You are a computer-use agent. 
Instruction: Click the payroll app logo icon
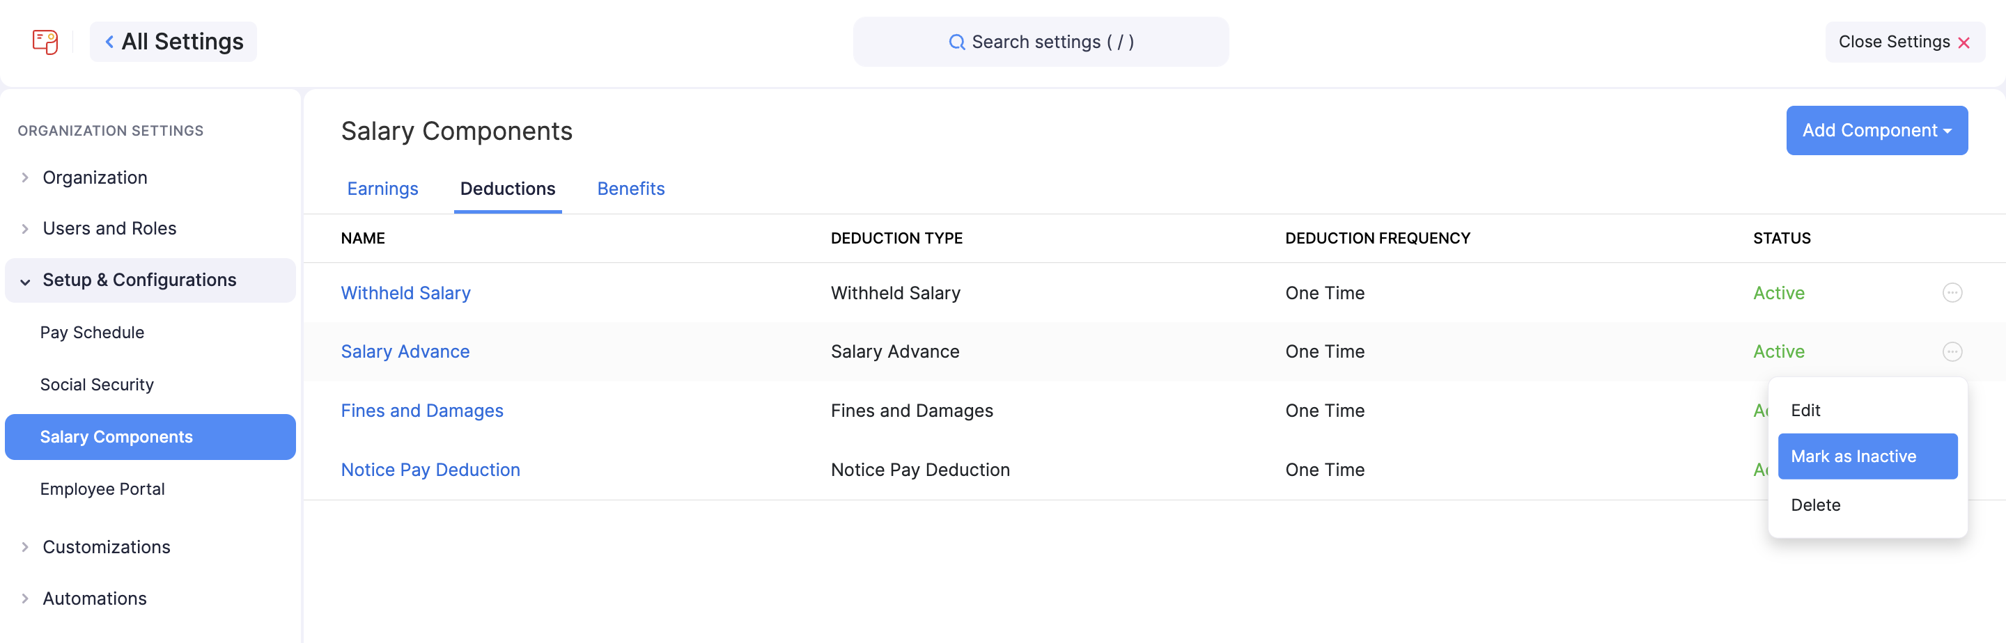[x=45, y=42]
